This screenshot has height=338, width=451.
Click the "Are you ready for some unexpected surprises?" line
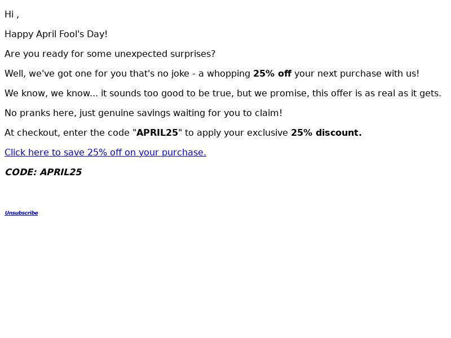(110, 54)
